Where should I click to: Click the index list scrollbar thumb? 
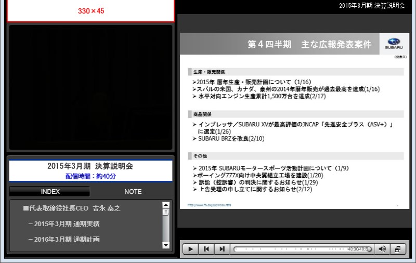166,213
